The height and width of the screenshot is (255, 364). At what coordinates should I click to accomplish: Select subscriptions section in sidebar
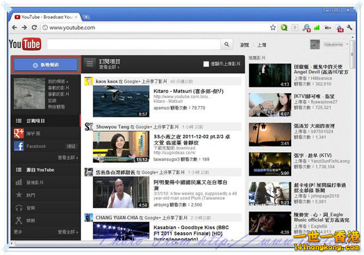pyautogui.click(x=45, y=120)
